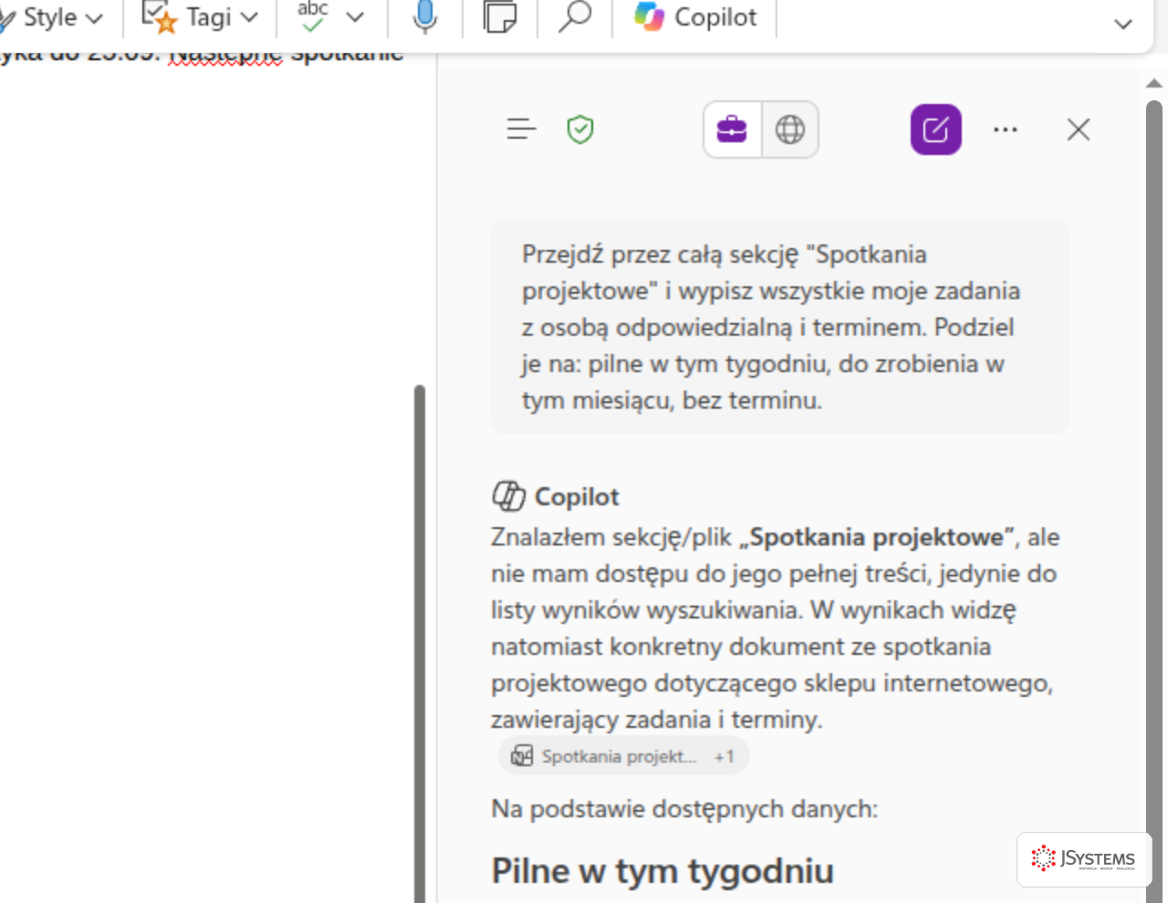Click the 'Na podstawie dostępnych danych:' text
The image size is (1168, 903).
coord(684,809)
